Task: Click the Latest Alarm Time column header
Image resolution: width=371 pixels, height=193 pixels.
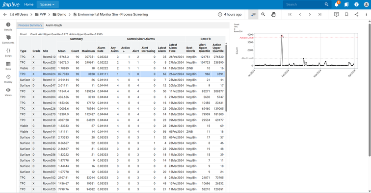Action: (x=173, y=48)
